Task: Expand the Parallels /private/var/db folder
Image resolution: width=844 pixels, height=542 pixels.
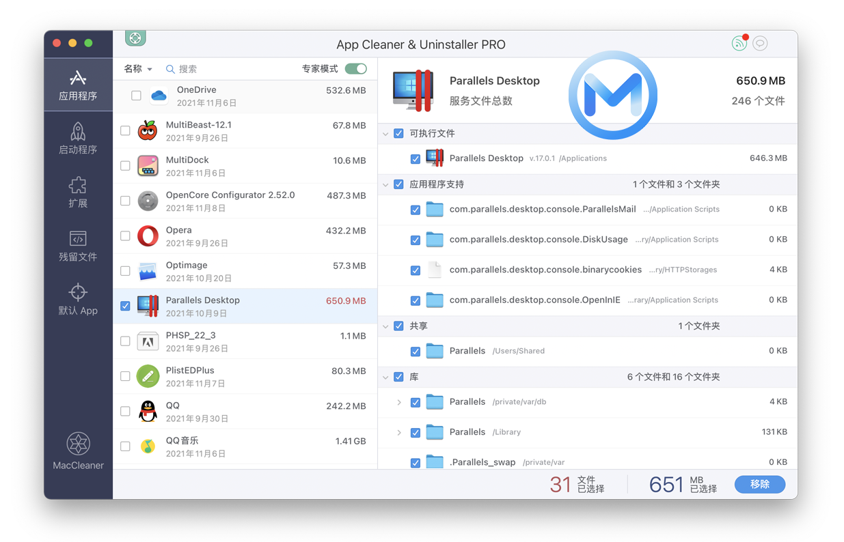Action: [399, 402]
